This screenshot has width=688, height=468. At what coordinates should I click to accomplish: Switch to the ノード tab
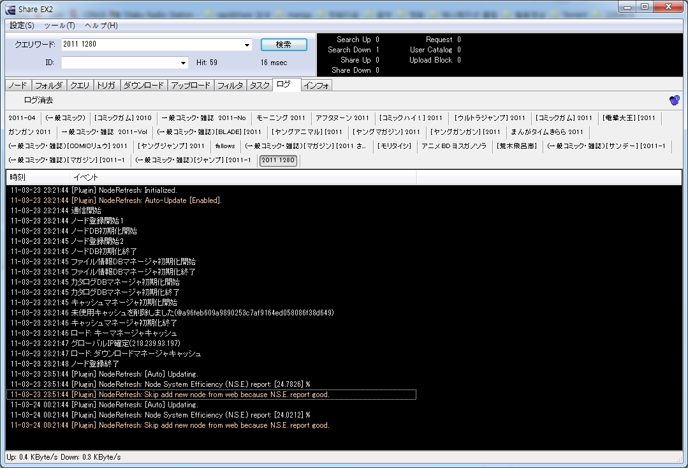(18, 86)
